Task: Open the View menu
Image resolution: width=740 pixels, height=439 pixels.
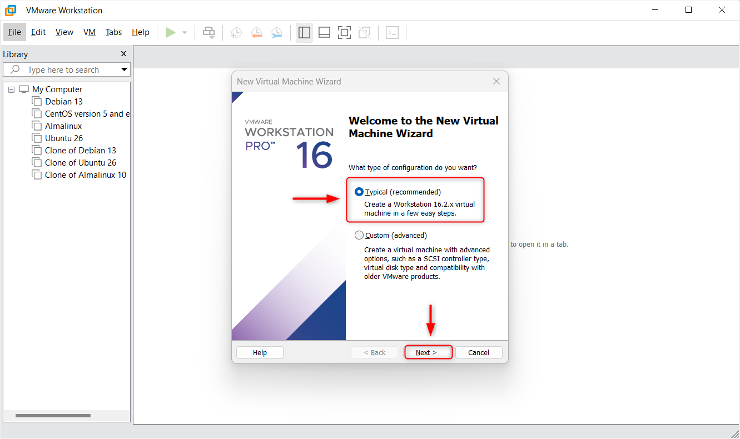Action: coord(64,32)
